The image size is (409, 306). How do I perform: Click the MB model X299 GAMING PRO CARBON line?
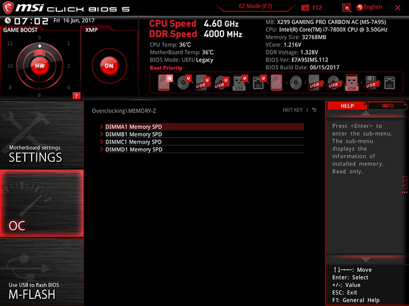click(x=326, y=22)
